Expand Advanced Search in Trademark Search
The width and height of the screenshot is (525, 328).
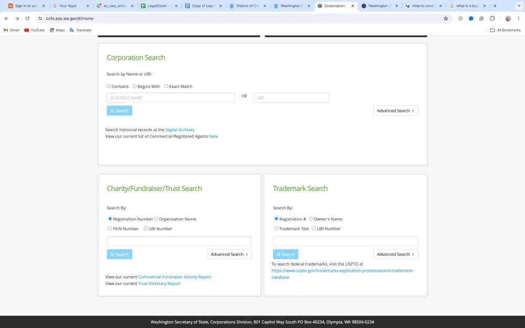pos(395,255)
